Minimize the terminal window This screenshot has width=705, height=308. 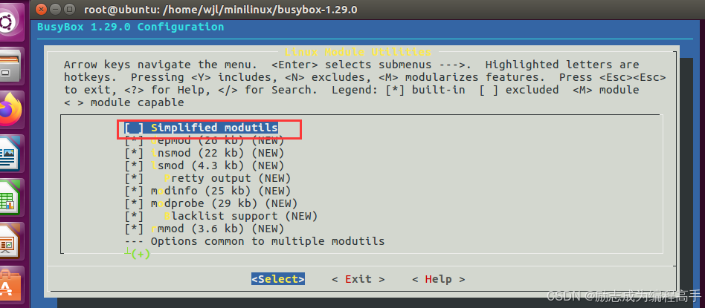(x=55, y=9)
